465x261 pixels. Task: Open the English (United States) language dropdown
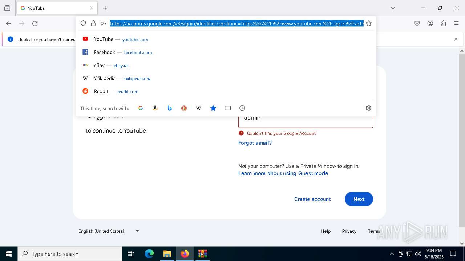(109, 231)
